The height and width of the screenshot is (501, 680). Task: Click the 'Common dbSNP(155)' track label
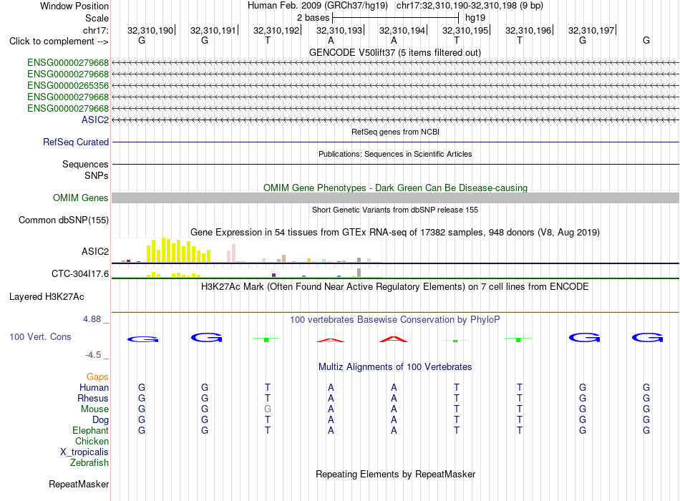click(64, 220)
